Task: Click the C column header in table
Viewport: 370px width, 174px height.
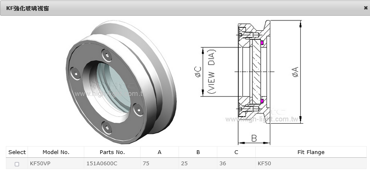Action: (236, 152)
